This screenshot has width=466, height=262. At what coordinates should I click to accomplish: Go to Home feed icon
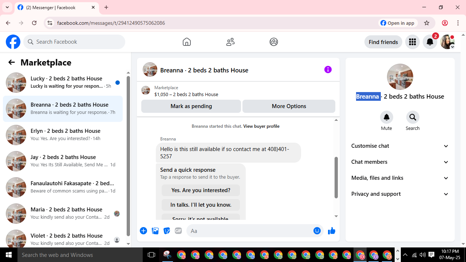(187, 42)
